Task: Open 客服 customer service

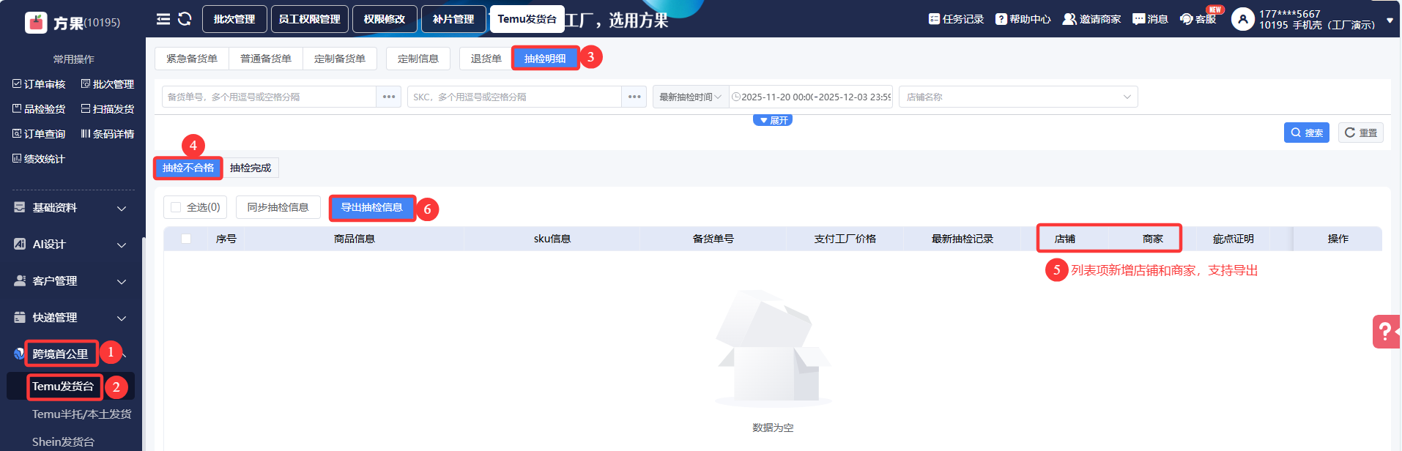Action: coord(1198,19)
